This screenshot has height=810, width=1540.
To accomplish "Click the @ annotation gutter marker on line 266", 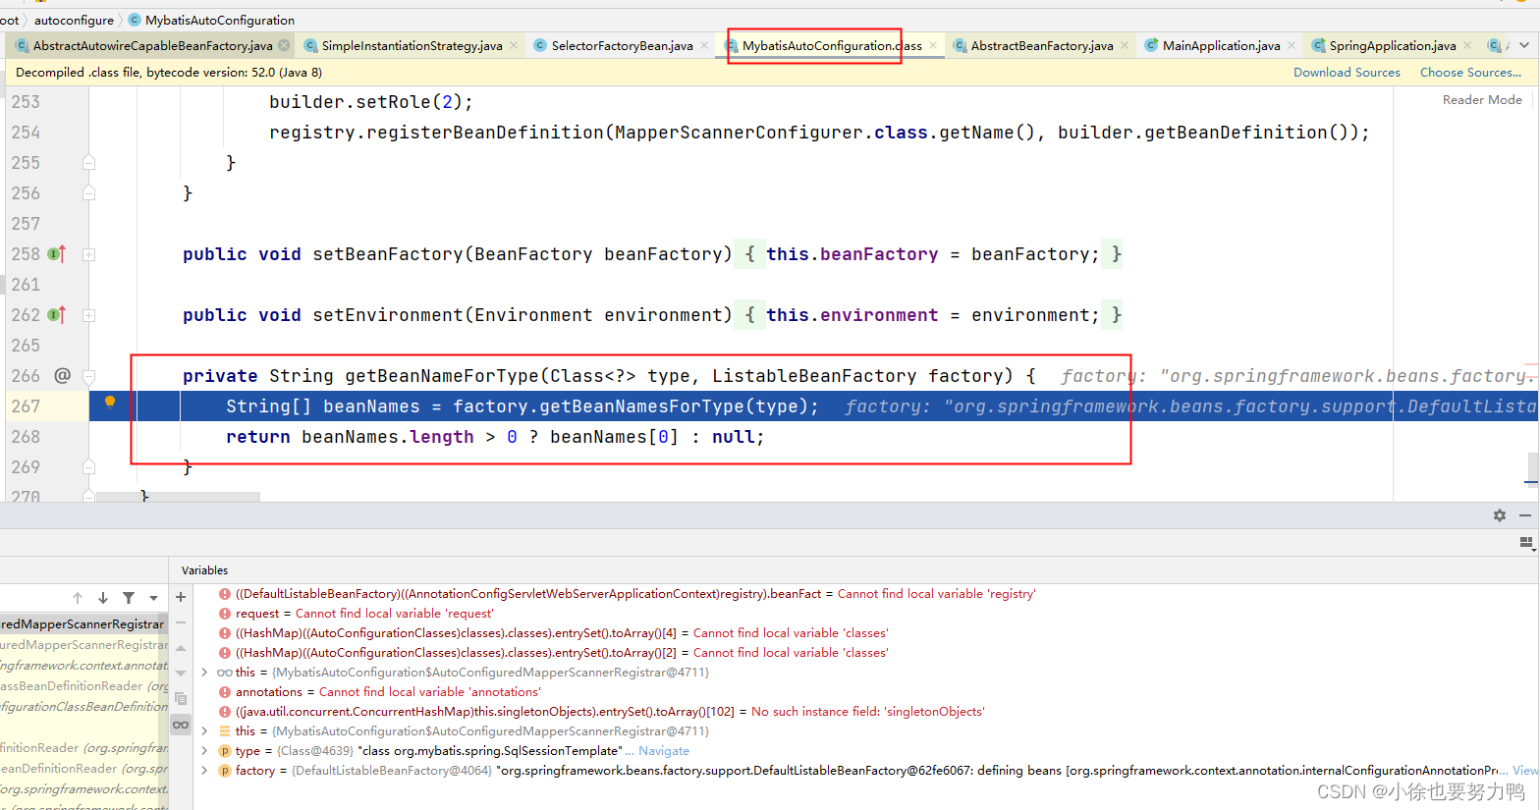I will click(63, 375).
